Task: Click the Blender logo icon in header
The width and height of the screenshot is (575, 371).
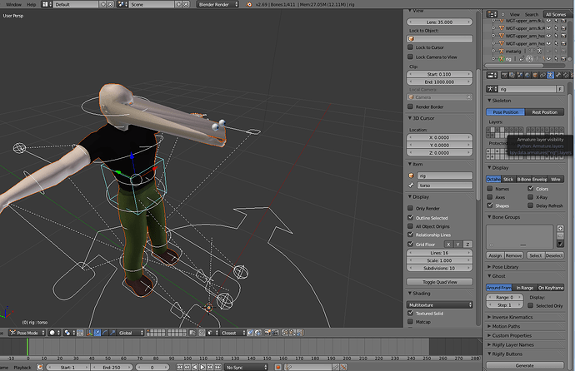Action: pyautogui.click(x=249, y=4)
